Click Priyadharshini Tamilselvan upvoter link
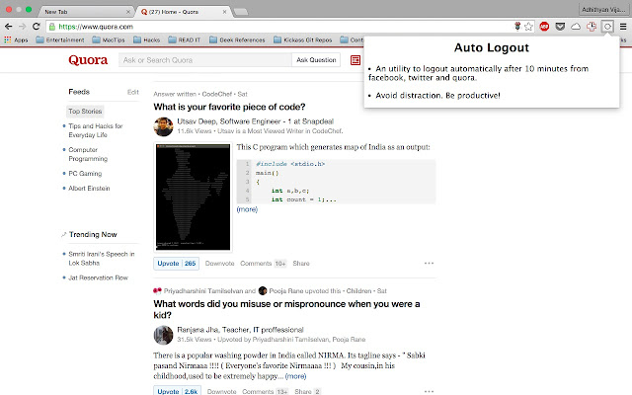 203,291
